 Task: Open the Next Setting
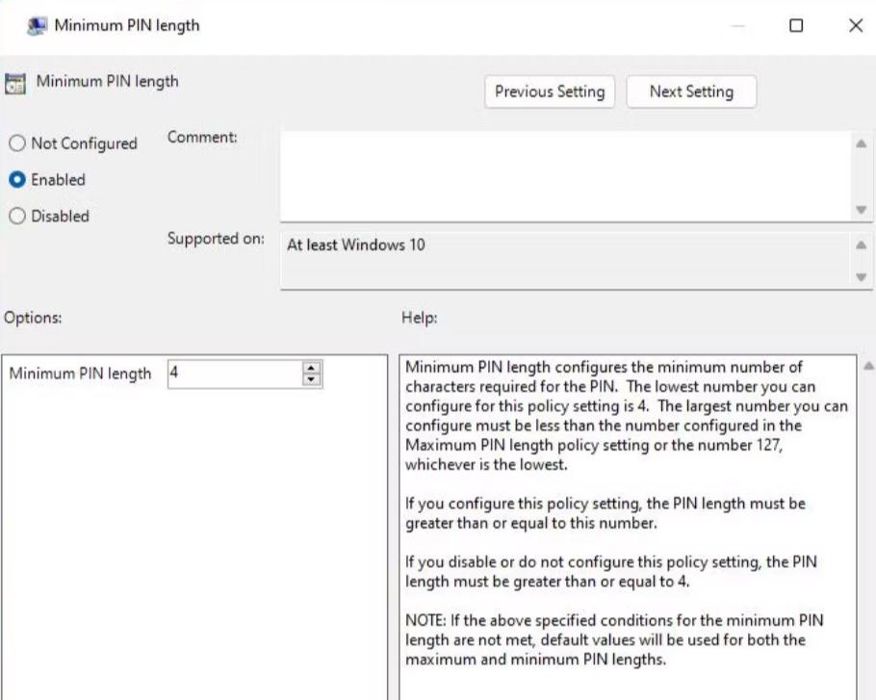[x=690, y=92]
